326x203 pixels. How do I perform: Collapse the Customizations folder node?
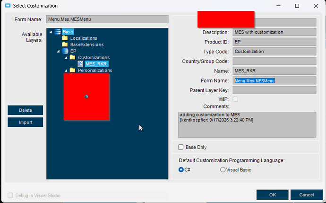click(66, 58)
